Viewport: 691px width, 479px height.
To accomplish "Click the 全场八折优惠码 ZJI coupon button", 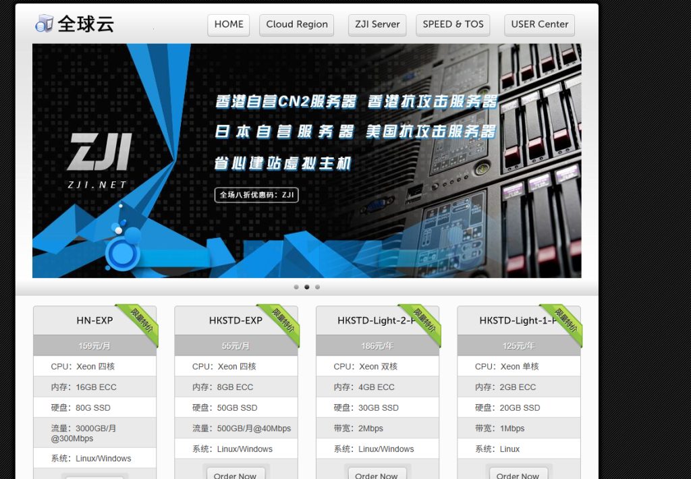I will 256,195.
